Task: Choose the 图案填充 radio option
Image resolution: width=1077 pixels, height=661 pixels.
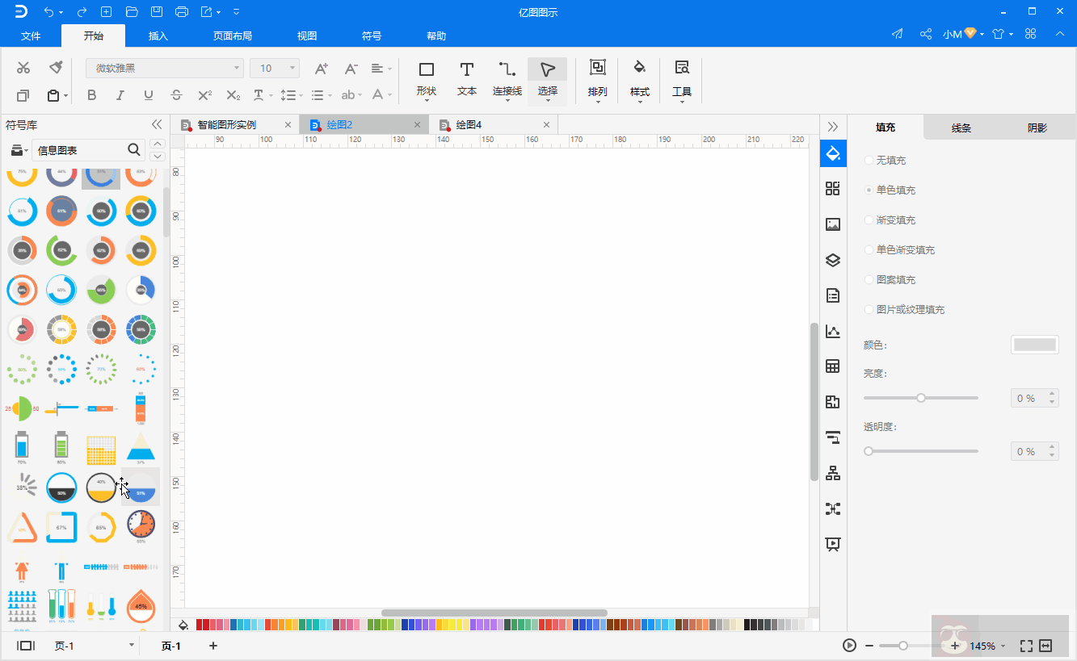Action: click(x=869, y=280)
